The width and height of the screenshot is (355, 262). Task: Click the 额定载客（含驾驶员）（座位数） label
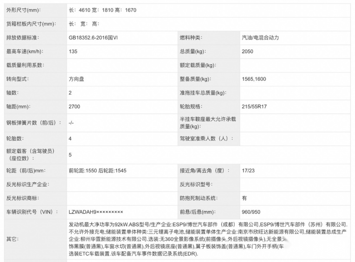(30, 155)
